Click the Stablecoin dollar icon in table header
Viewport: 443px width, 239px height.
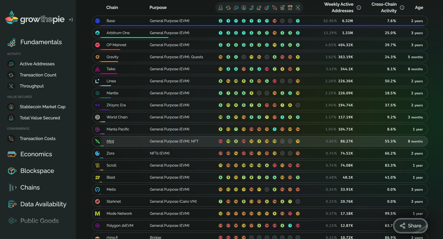[x=244, y=7]
